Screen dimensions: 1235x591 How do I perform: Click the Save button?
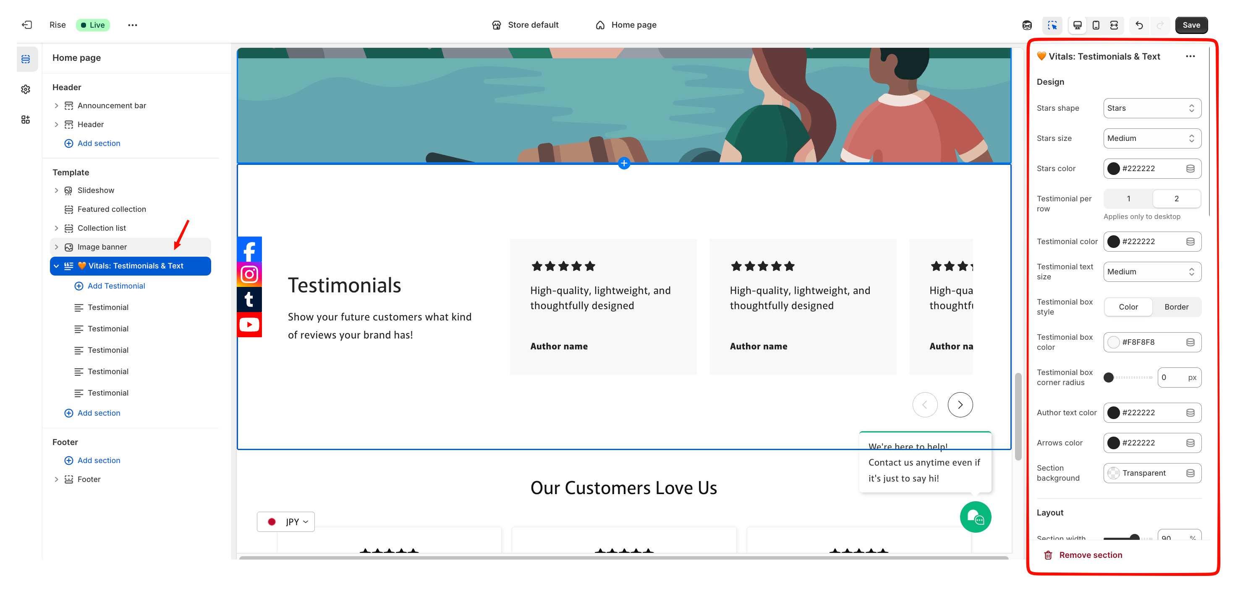pyautogui.click(x=1191, y=25)
